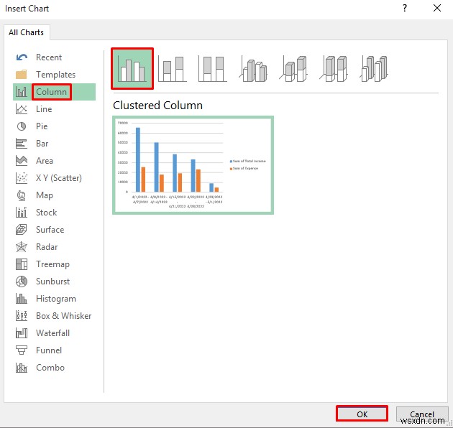Screen dimensions: 453x428
Task: Switch to the All Charts tab
Action: (27, 32)
